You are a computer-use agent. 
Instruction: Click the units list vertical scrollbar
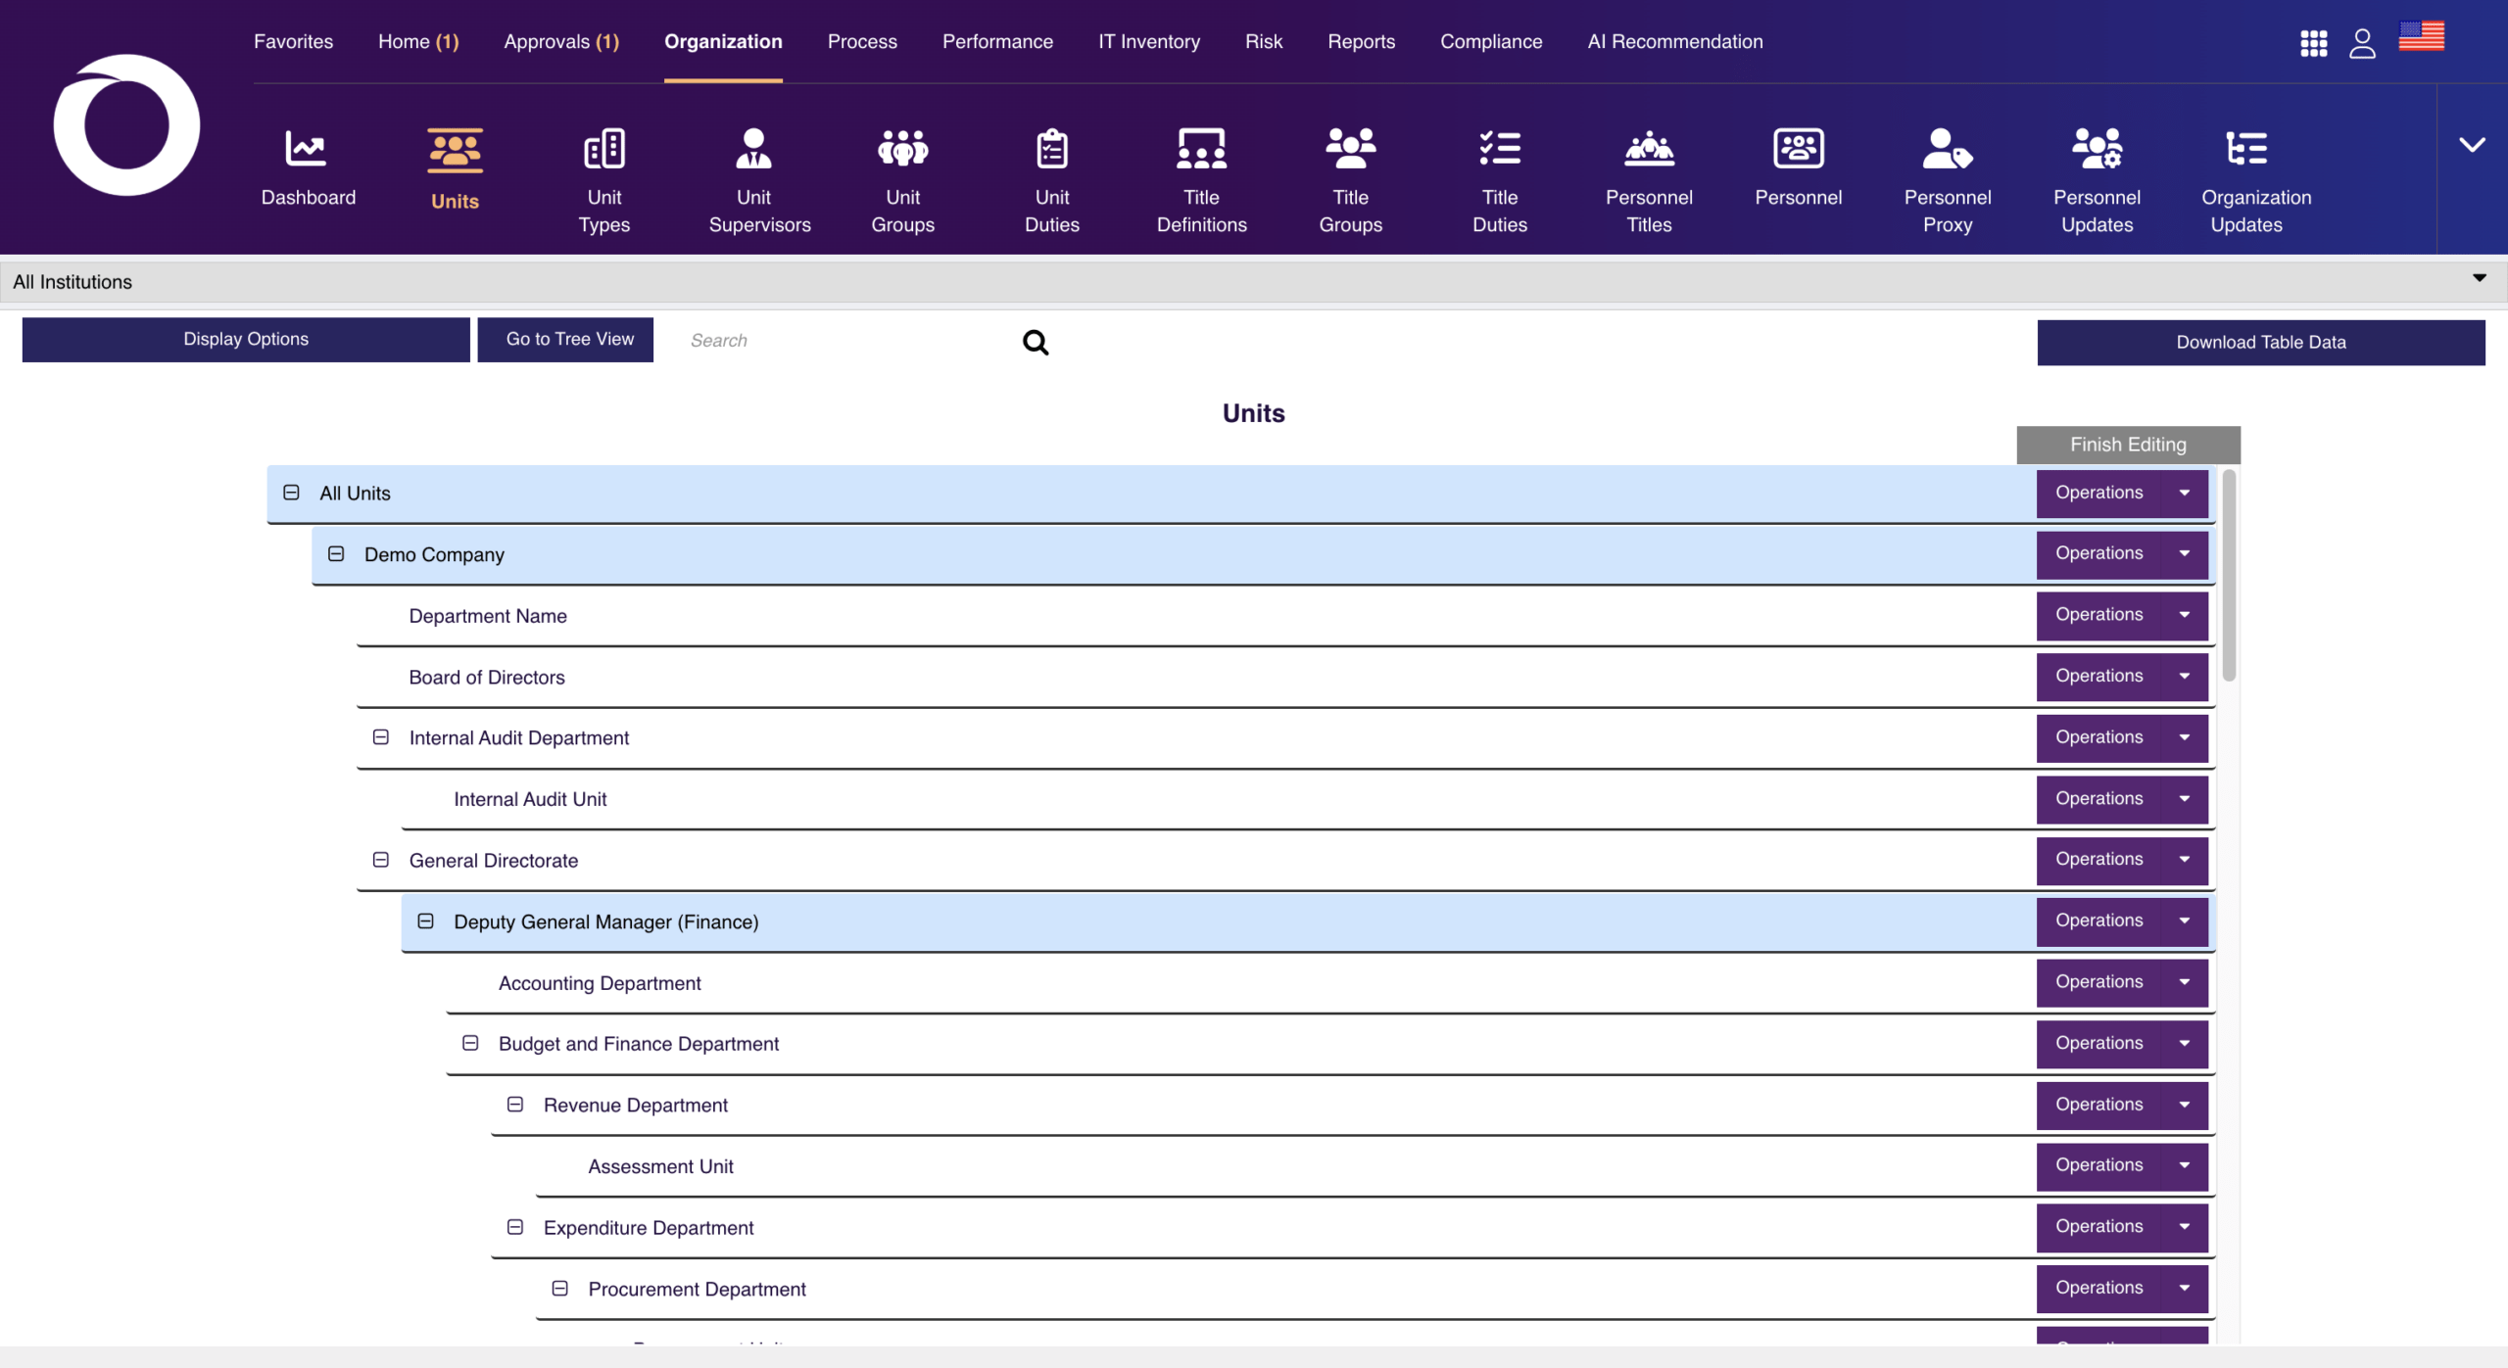[2229, 576]
